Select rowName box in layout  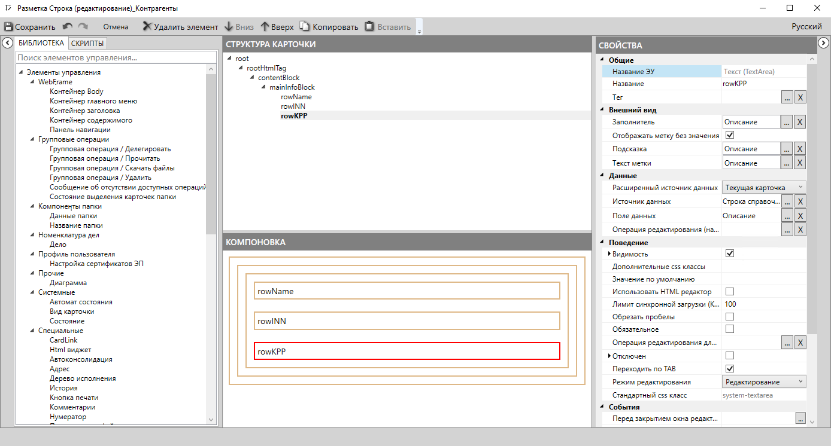tap(407, 291)
